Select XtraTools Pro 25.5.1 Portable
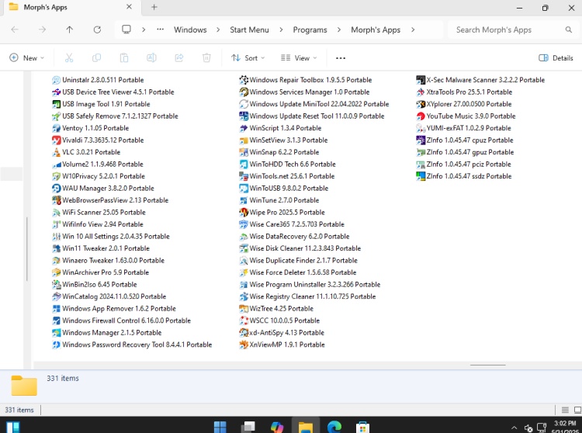This screenshot has height=433, width=582. (464, 92)
